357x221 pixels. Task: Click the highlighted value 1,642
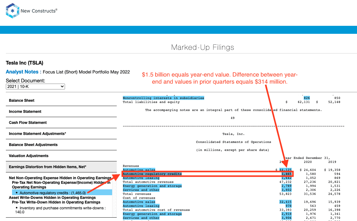(286, 178)
